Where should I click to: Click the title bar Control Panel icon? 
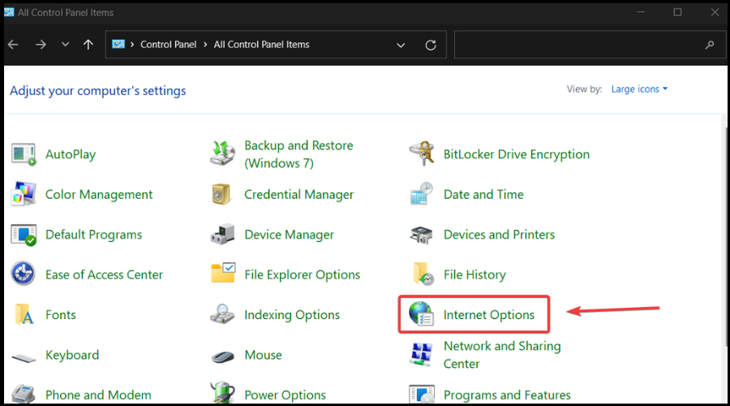click(x=9, y=12)
